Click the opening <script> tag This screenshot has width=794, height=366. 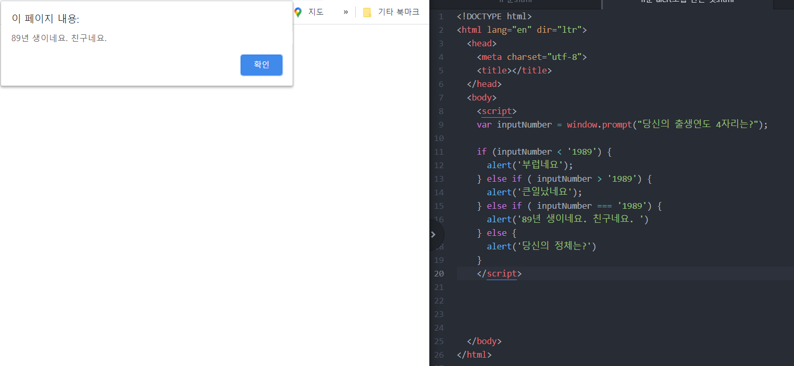(x=497, y=111)
